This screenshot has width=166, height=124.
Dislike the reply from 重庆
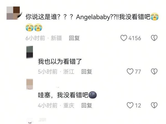click(154, 105)
